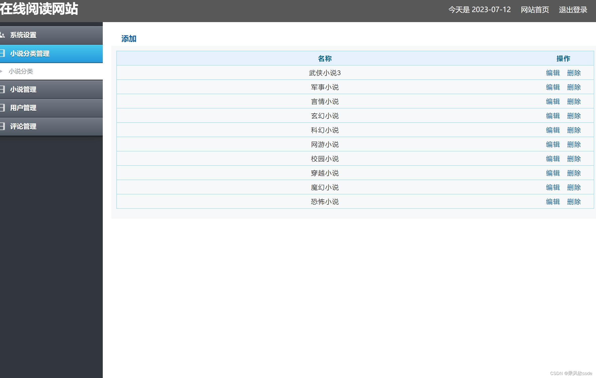Expand the 用户管理 menu section

pyautogui.click(x=23, y=108)
